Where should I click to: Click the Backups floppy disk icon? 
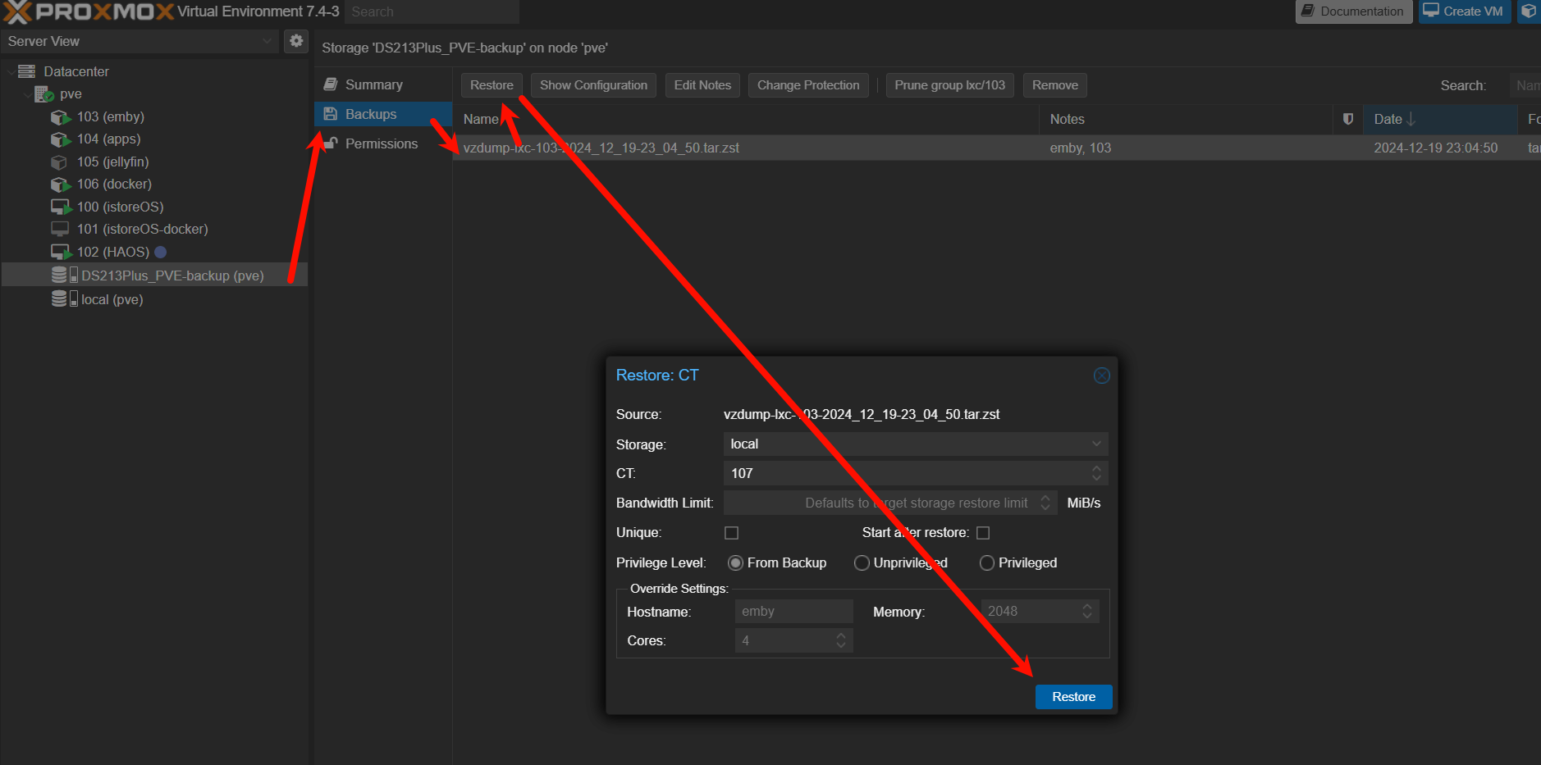[x=331, y=114]
